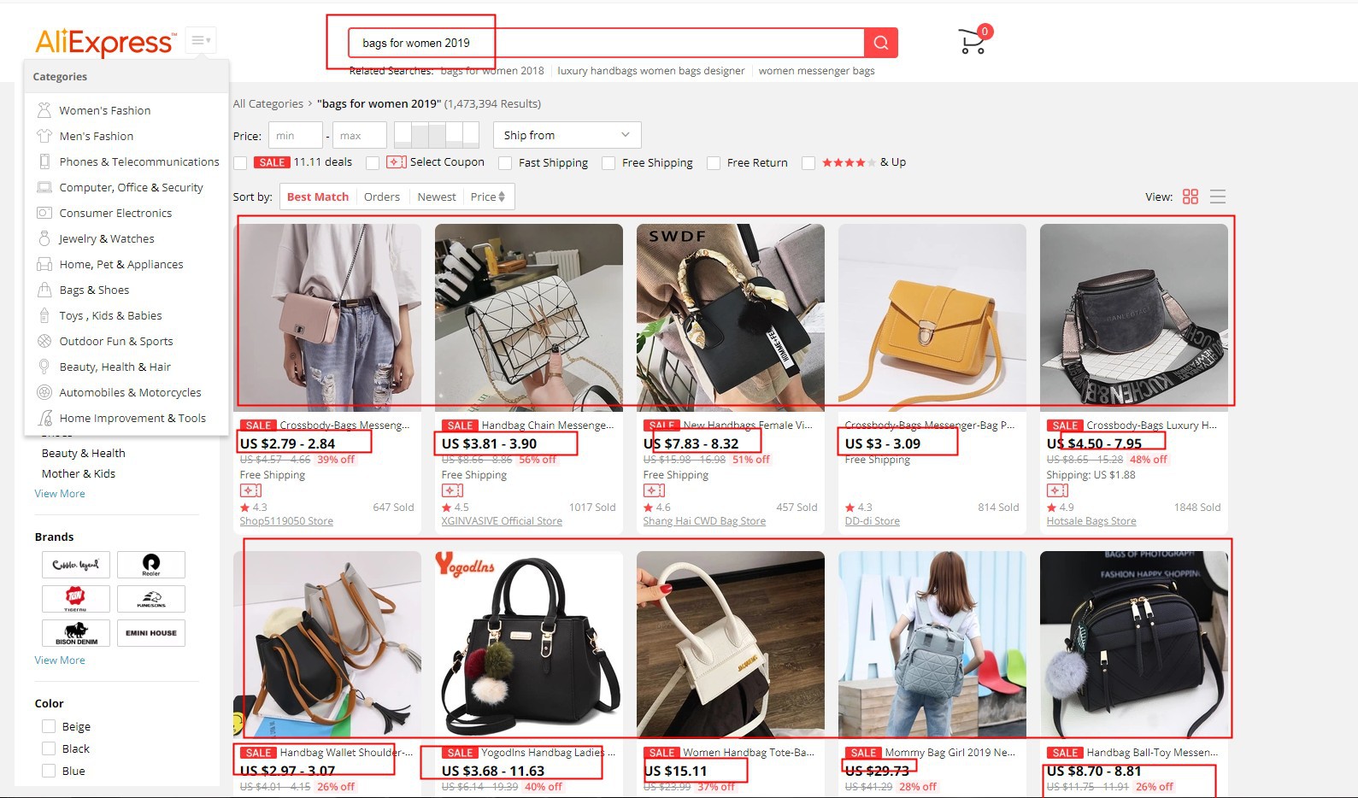Click the Bags & Shoes bag icon
The image size is (1358, 798).
tap(44, 290)
